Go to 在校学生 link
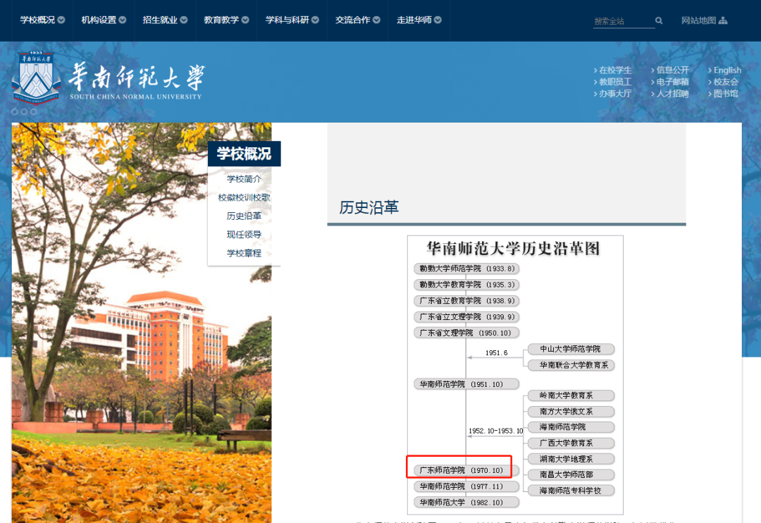The image size is (761, 523). pos(615,70)
